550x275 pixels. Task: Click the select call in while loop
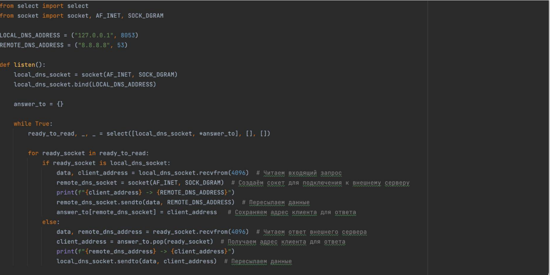pyautogui.click(x=188, y=133)
